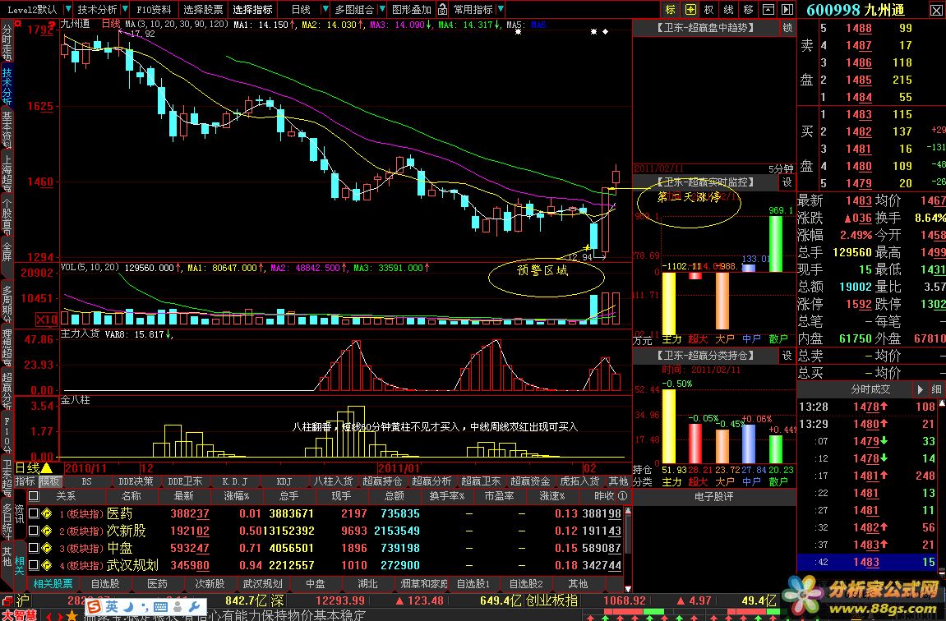Check the box for 医药 row
This screenshot has height=621, width=946.
[x=34, y=513]
